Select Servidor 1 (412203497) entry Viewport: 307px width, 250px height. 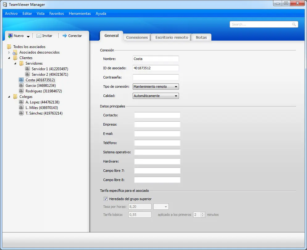(x=50, y=69)
